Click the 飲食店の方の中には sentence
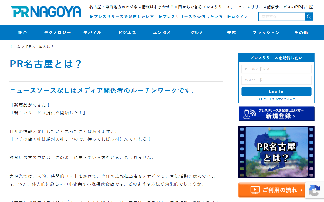The image size is (324, 202). click(x=82, y=158)
